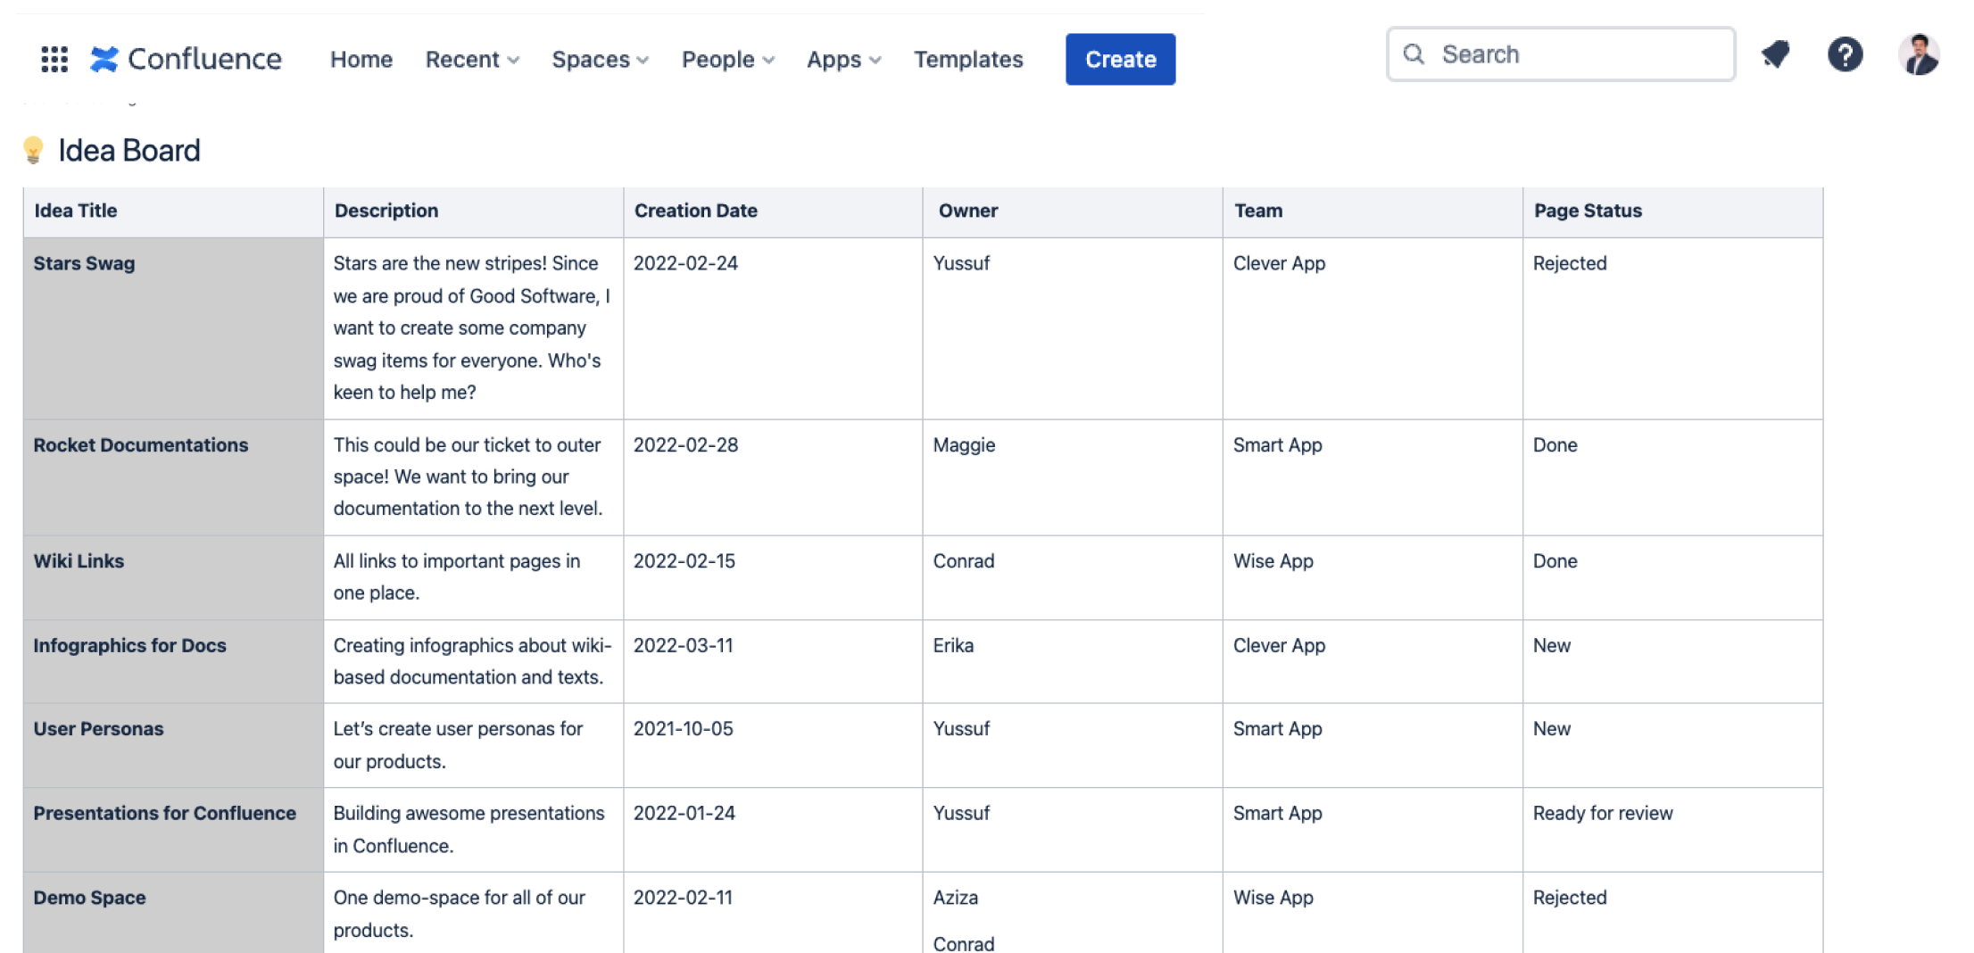Go to the Home menu item
The height and width of the screenshot is (953, 1974).
coord(361,60)
